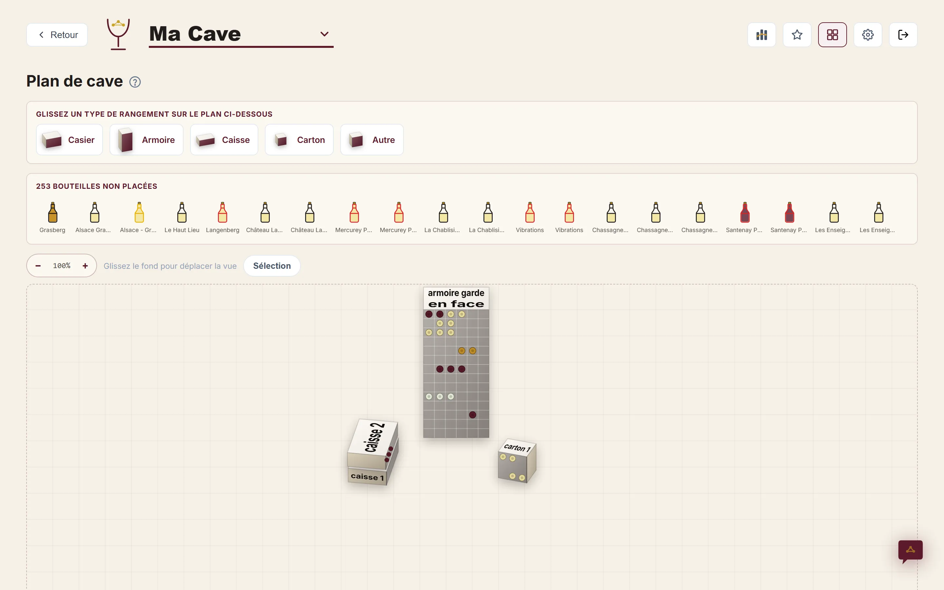Select the first Les Enseig... bottle

click(x=833, y=217)
